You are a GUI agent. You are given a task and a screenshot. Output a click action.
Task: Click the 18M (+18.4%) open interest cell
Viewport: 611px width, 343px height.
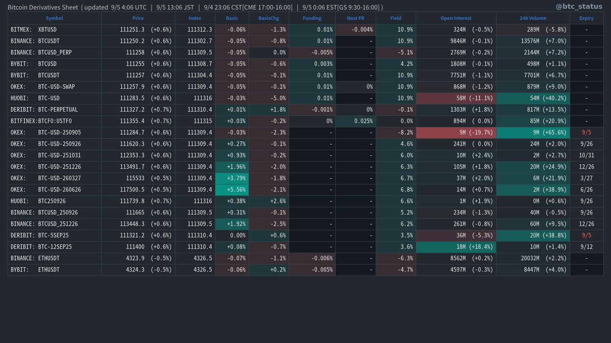[456, 247]
